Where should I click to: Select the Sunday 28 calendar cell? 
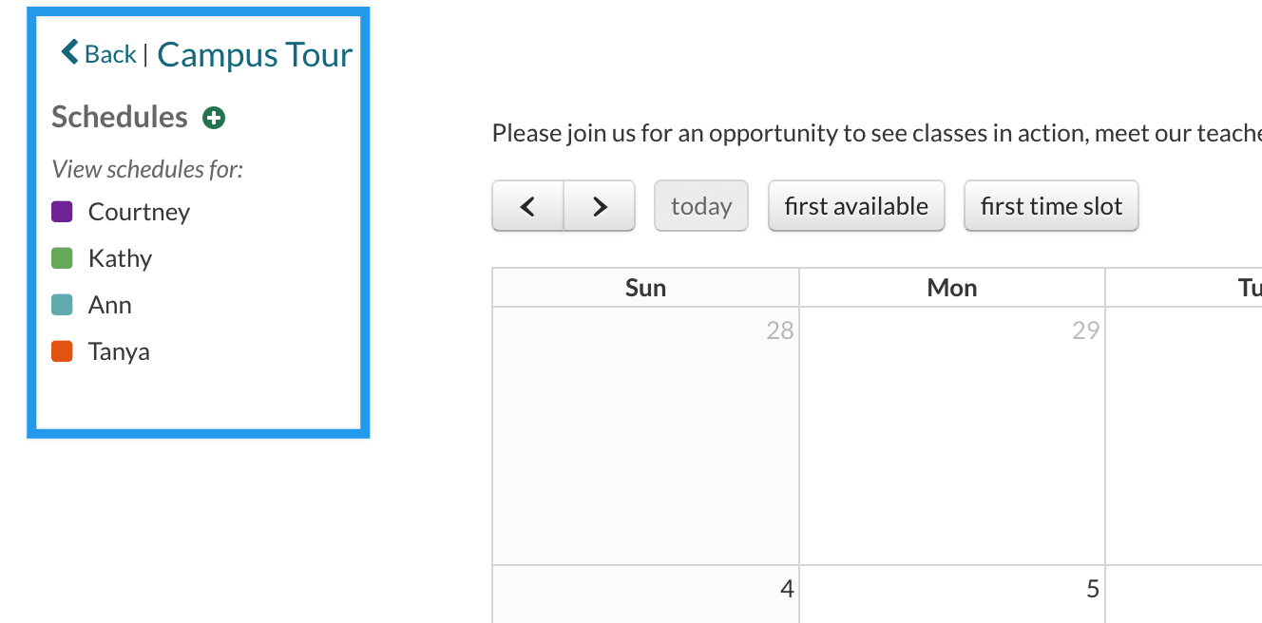point(645,437)
